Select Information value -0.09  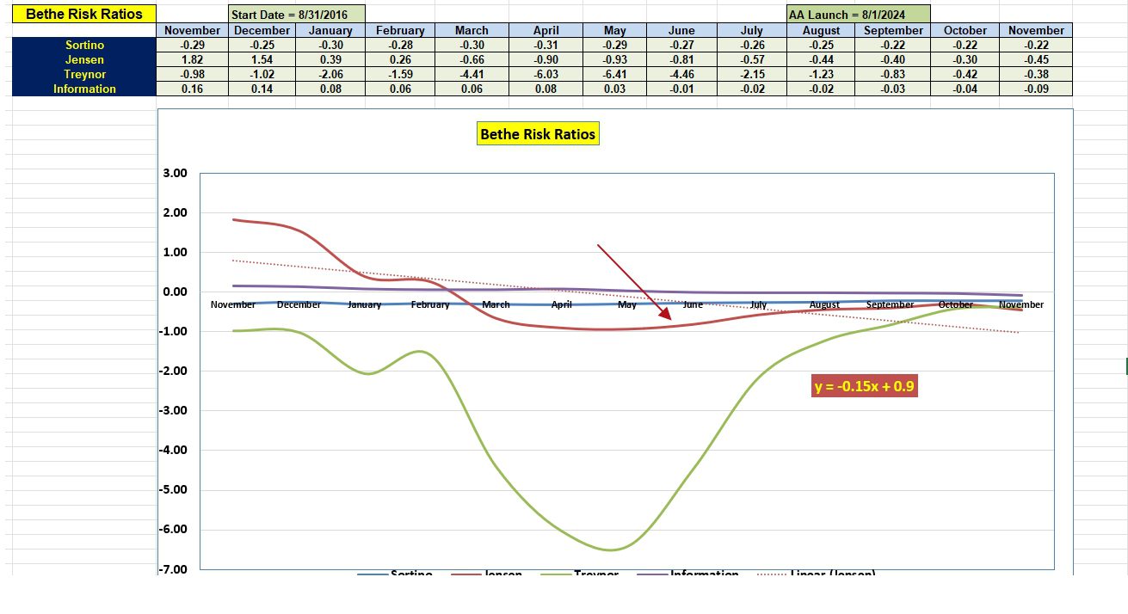point(1036,89)
